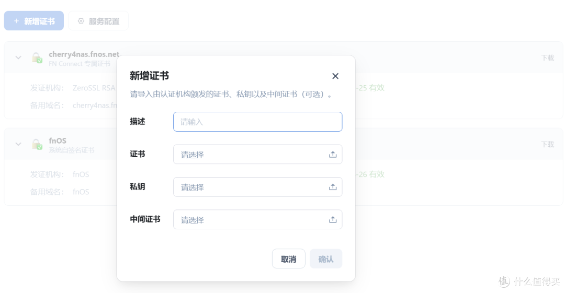
Task: Collapse the fnOS certificate row
Action: pyautogui.click(x=18, y=144)
